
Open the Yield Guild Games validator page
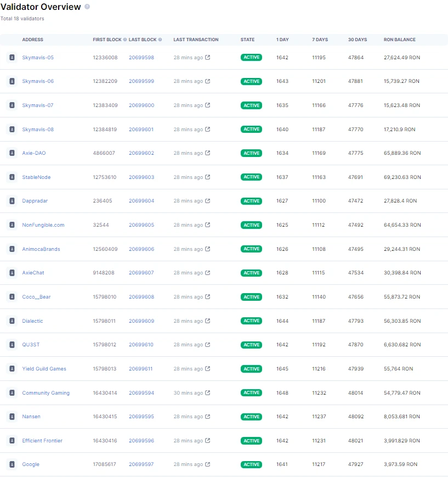(x=44, y=369)
